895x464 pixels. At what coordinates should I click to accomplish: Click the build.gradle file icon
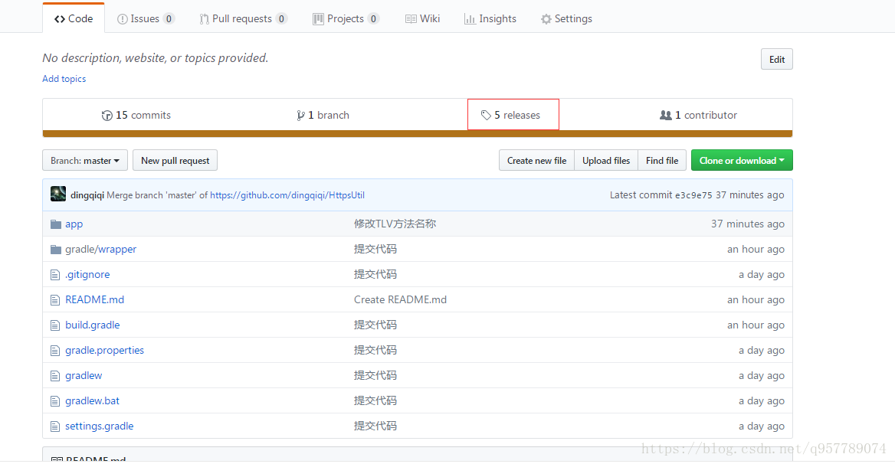pos(55,325)
